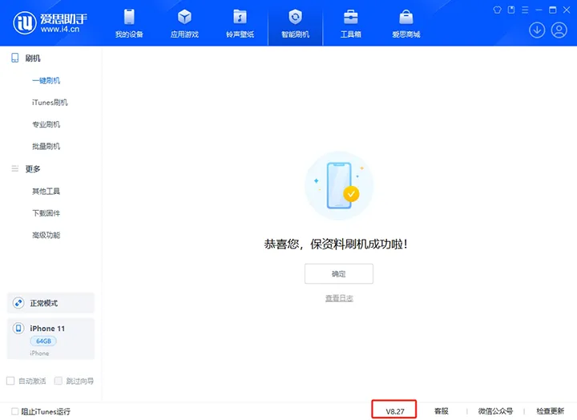Open the 查看日志 view log link

point(338,298)
